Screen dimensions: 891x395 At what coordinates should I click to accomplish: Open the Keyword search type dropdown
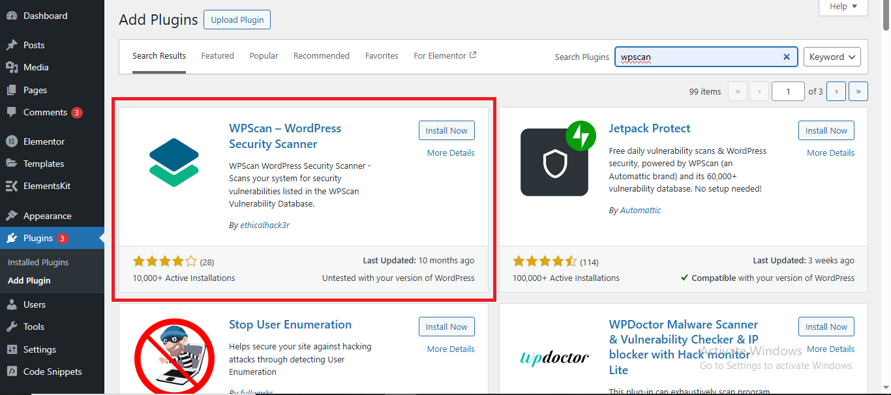832,57
